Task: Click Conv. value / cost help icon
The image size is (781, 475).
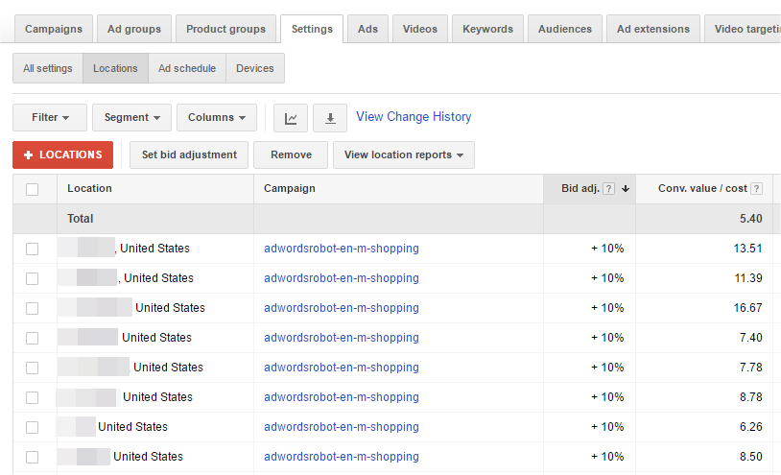Action: [757, 189]
